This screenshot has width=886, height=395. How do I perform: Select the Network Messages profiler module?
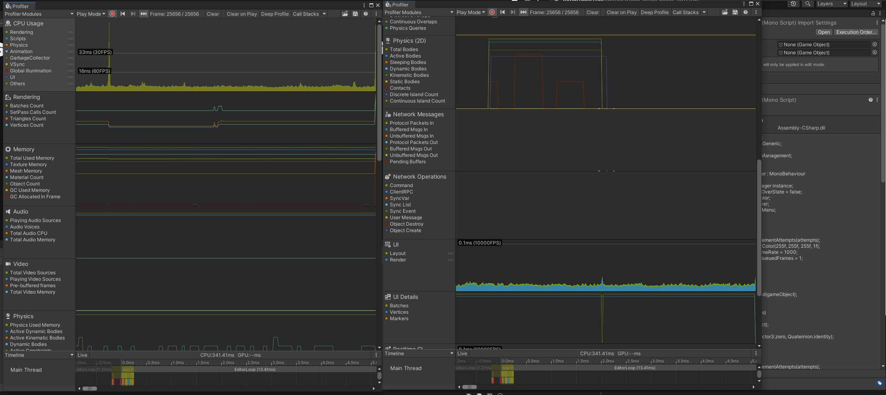point(418,114)
